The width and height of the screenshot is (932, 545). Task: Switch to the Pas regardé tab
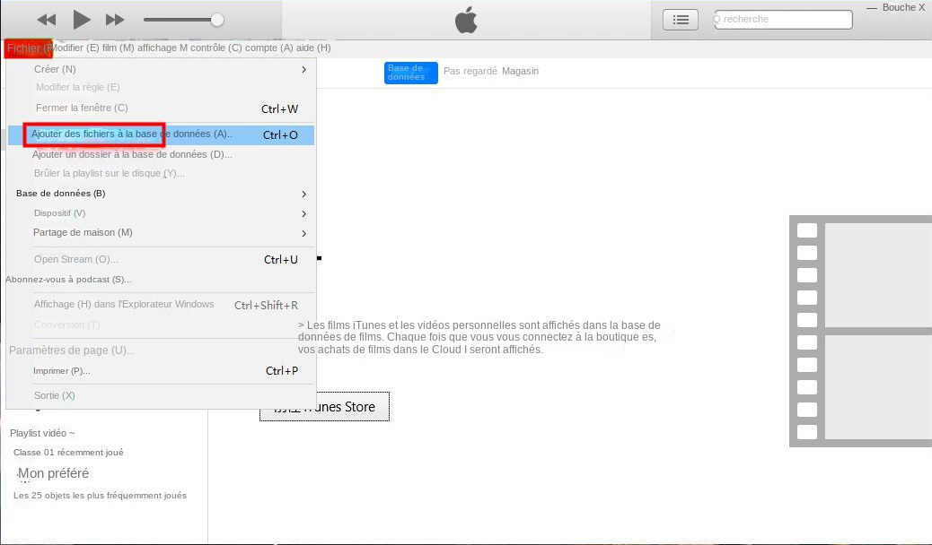tap(470, 71)
